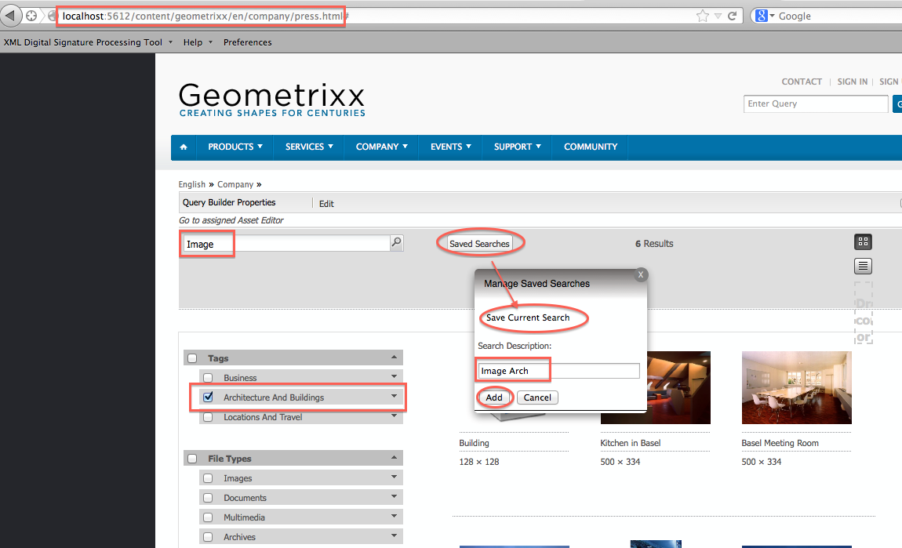Check the Archives file type checkbox
Image resolution: width=902 pixels, height=548 pixels.
(208, 537)
